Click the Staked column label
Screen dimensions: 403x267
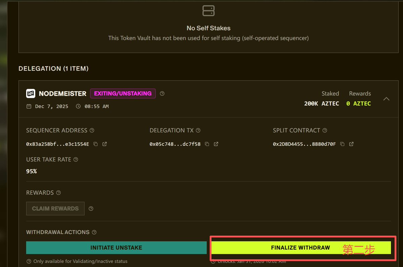pyautogui.click(x=330, y=93)
